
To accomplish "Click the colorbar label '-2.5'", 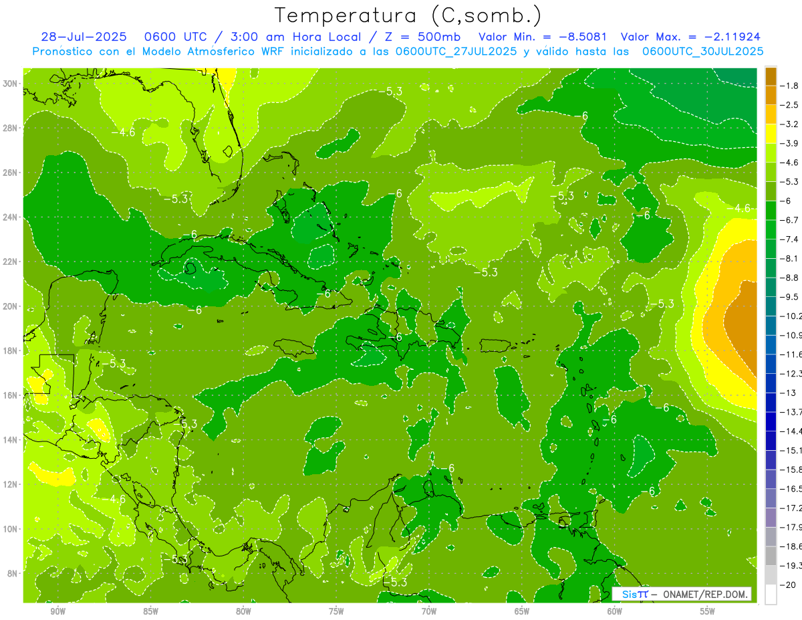I will click(x=791, y=105).
